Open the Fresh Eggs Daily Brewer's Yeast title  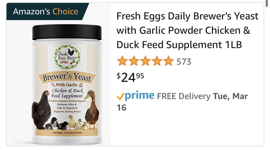point(187,30)
